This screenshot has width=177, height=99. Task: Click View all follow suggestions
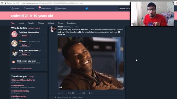coord(37,28)
